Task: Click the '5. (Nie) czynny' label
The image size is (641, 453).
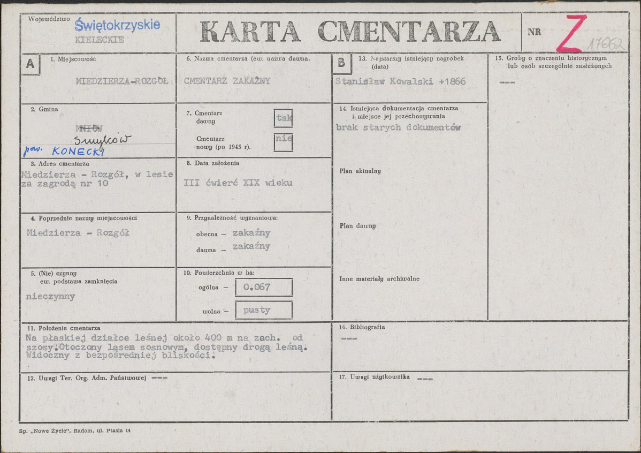Action: 54,274
